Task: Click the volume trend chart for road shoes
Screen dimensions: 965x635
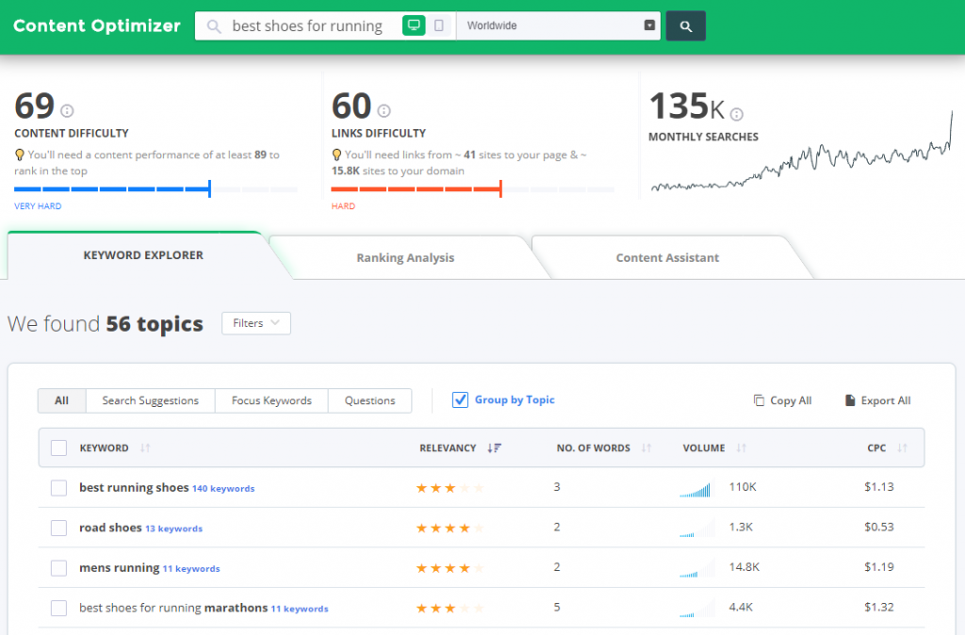Action: tap(697, 529)
